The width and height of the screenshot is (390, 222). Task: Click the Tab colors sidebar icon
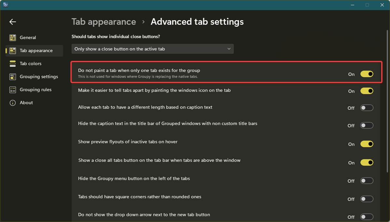click(13, 64)
